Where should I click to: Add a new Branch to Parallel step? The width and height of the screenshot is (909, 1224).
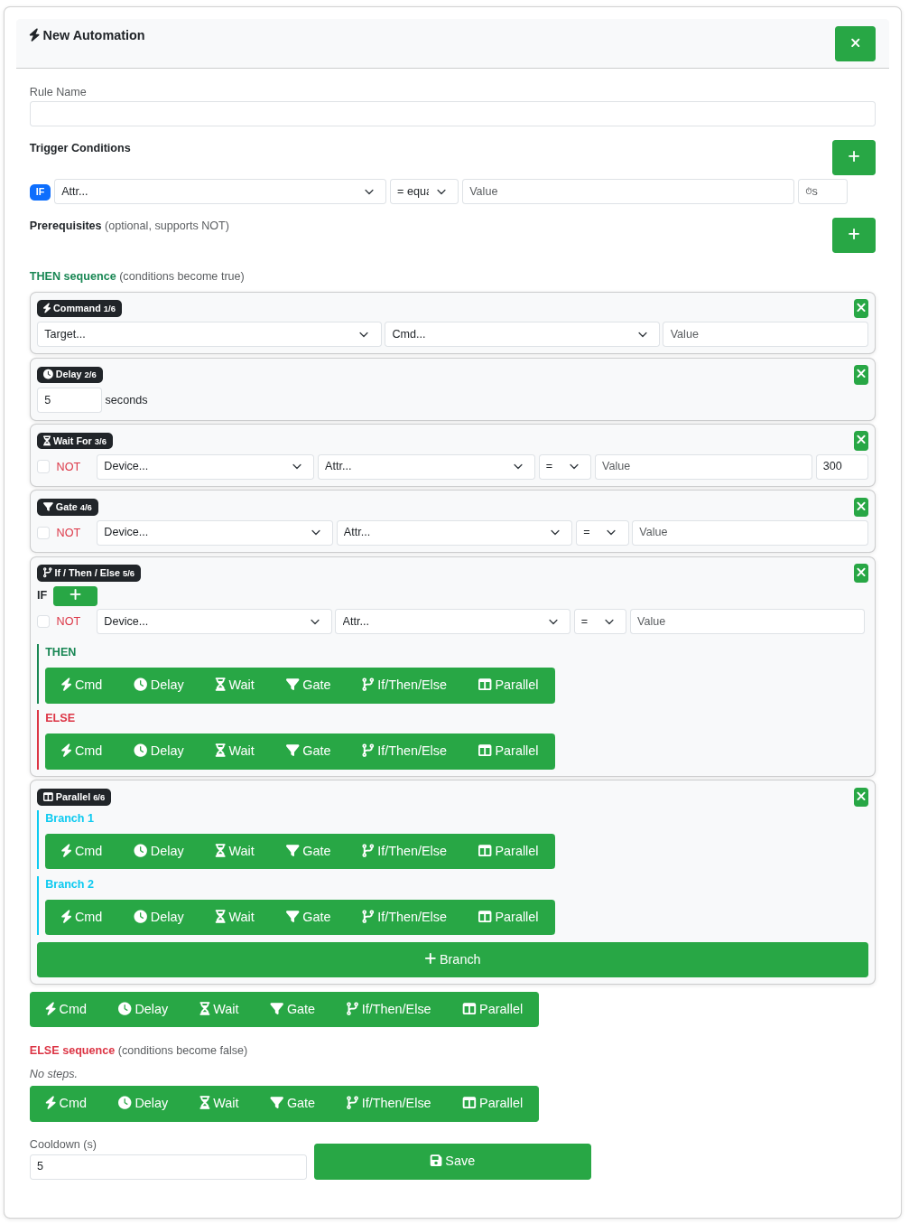pyautogui.click(x=452, y=959)
